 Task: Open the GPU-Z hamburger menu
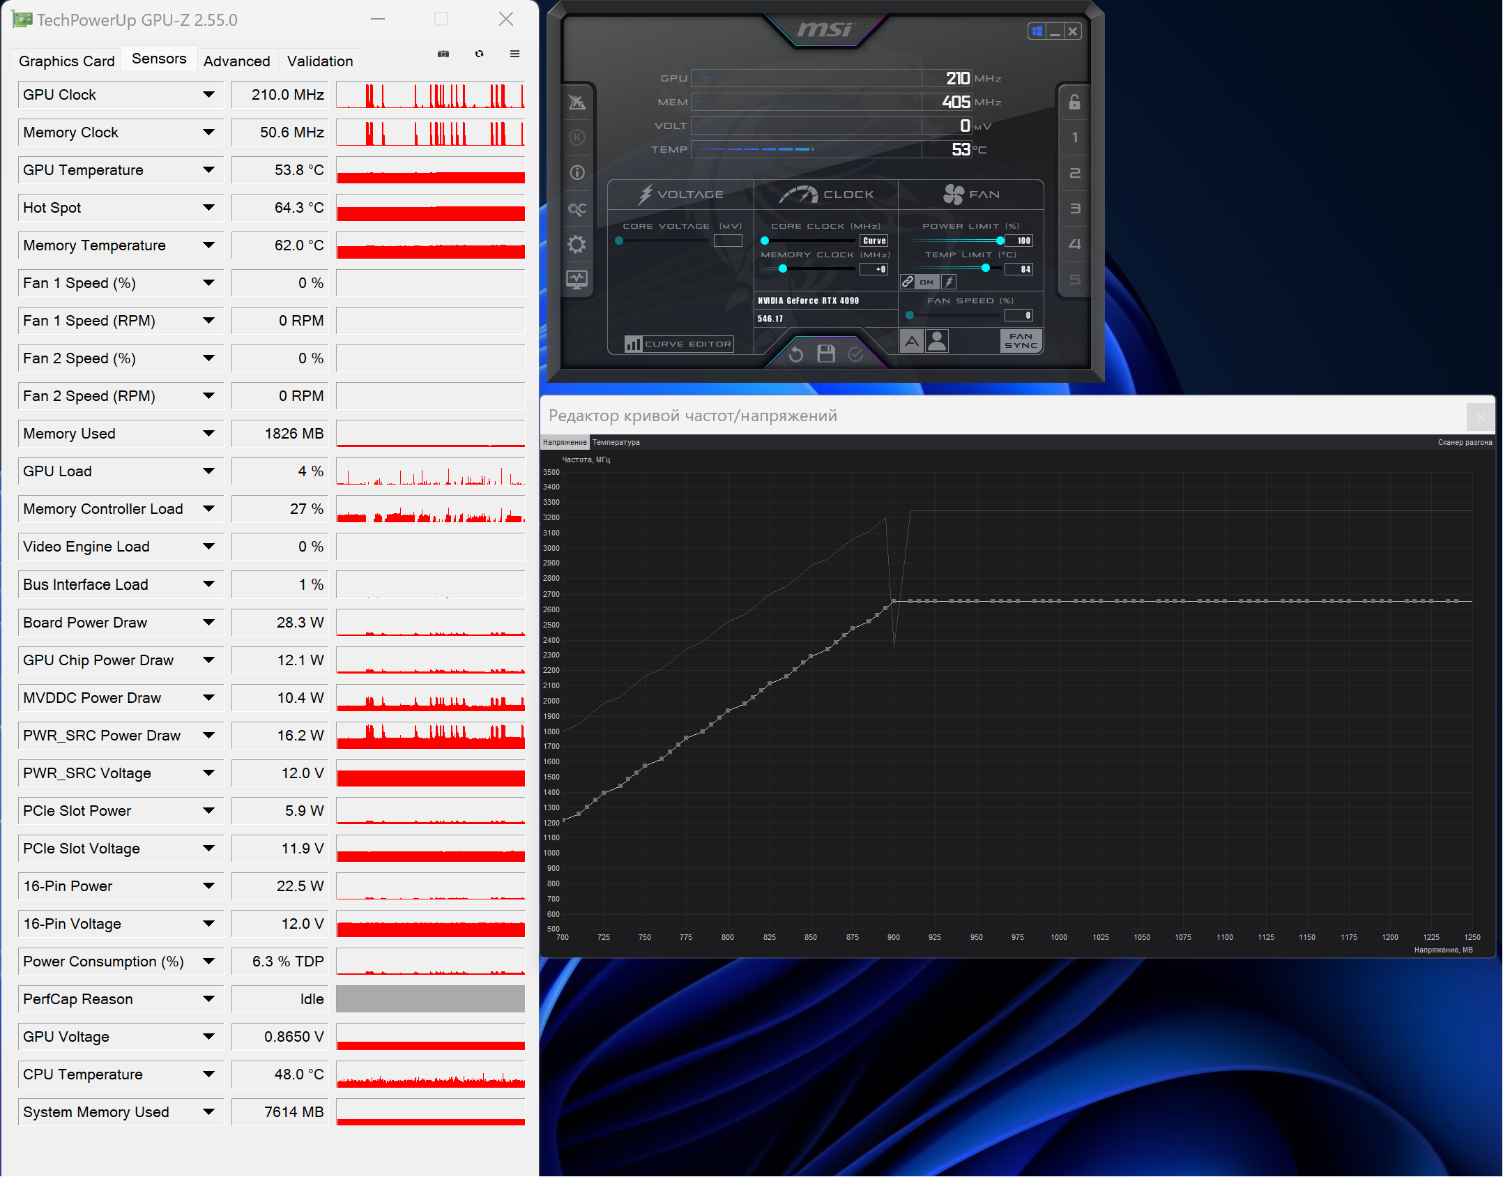pyautogui.click(x=515, y=54)
